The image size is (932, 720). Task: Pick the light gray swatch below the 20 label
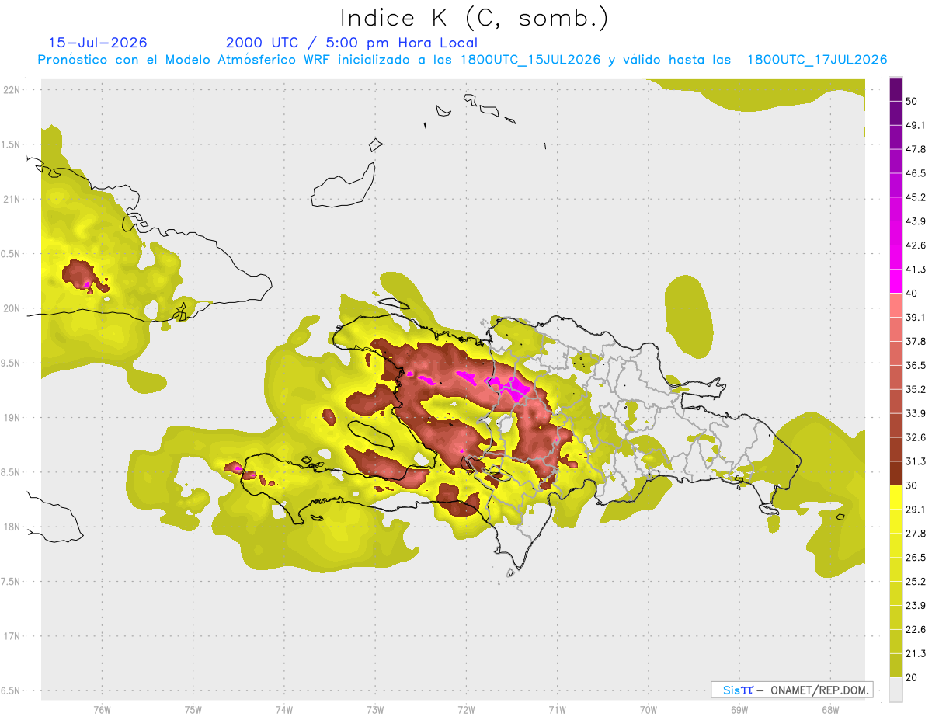tap(895, 690)
